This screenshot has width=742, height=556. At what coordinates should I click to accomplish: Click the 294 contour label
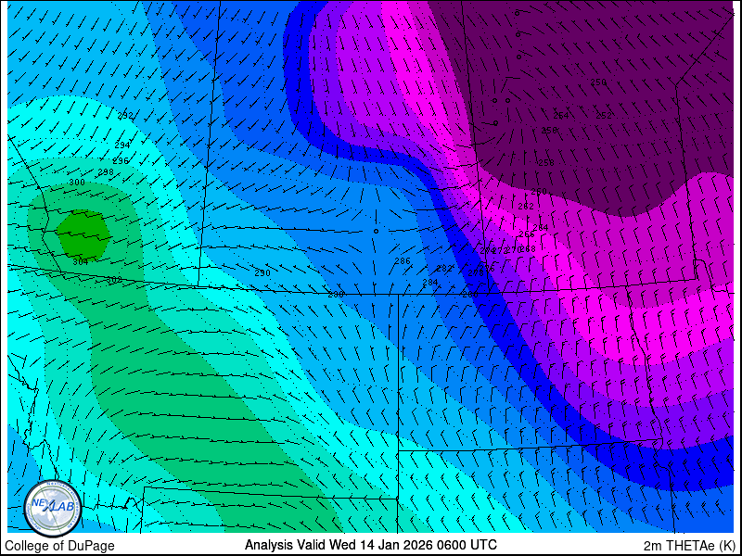pos(122,145)
